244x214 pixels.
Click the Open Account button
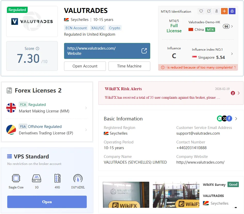pos(85,66)
